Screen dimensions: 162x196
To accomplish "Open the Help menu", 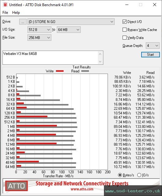I will pos(16,13).
